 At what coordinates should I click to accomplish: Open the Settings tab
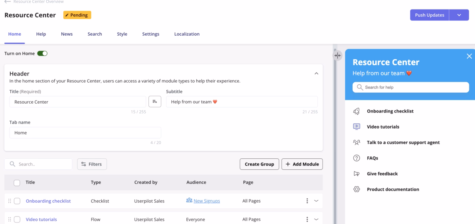pyautogui.click(x=151, y=34)
